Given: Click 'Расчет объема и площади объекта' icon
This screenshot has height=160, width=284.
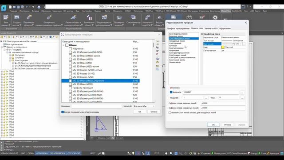Looking at the screenshot, I should tap(73, 17).
